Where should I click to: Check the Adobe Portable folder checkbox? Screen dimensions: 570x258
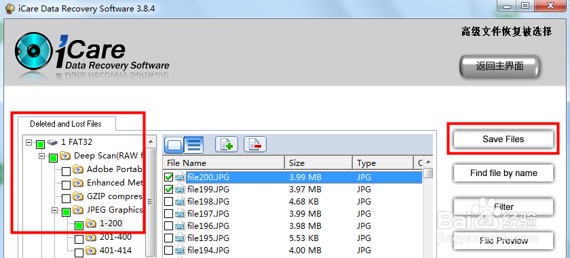(66, 171)
